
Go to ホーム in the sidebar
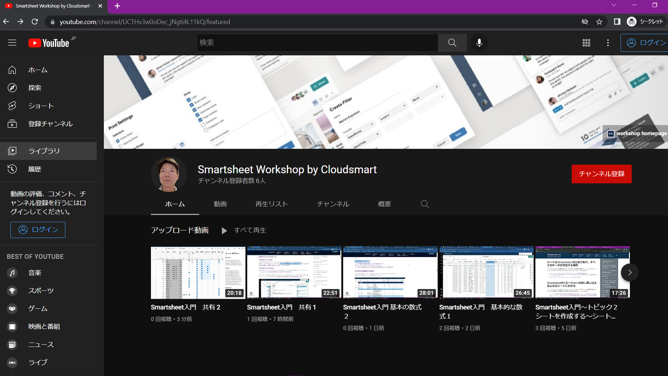(49, 70)
